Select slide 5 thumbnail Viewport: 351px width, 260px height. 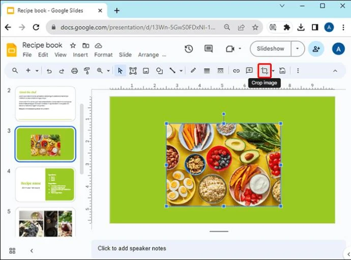coord(45,222)
